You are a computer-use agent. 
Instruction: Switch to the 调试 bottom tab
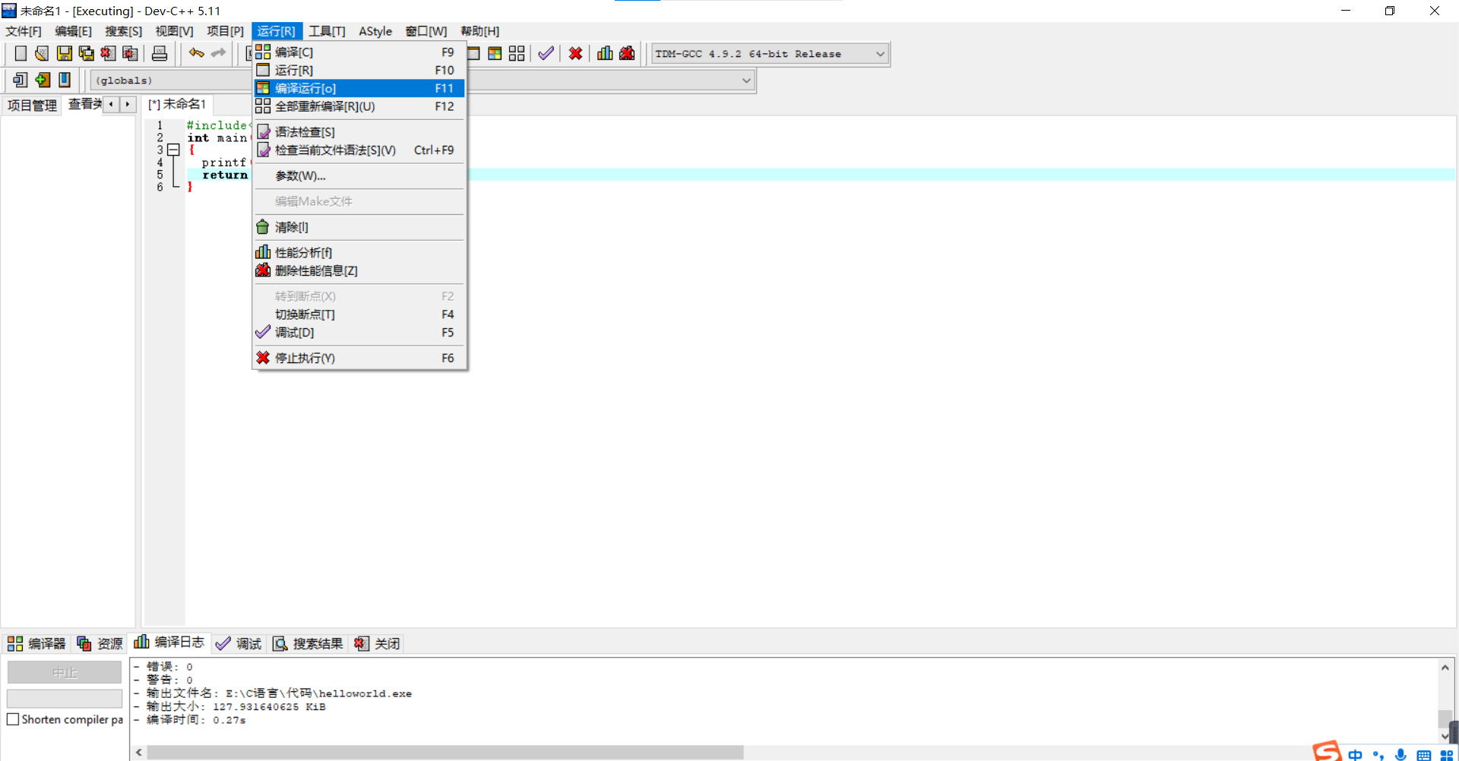point(239,644)
